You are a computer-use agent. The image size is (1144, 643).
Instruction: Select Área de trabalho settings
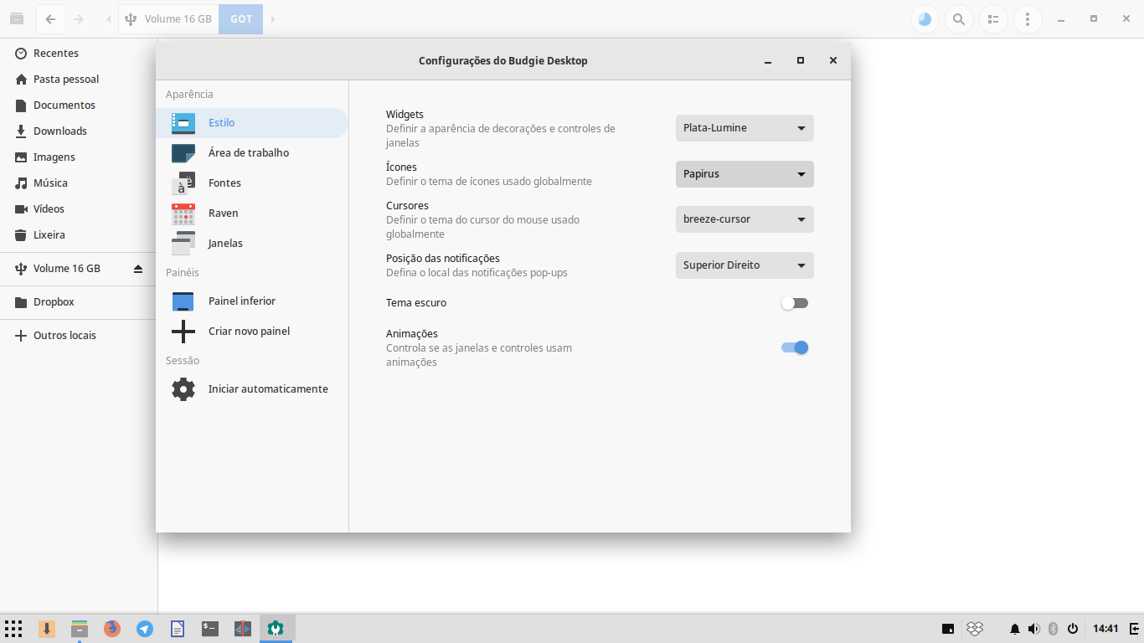coord(249,153)
